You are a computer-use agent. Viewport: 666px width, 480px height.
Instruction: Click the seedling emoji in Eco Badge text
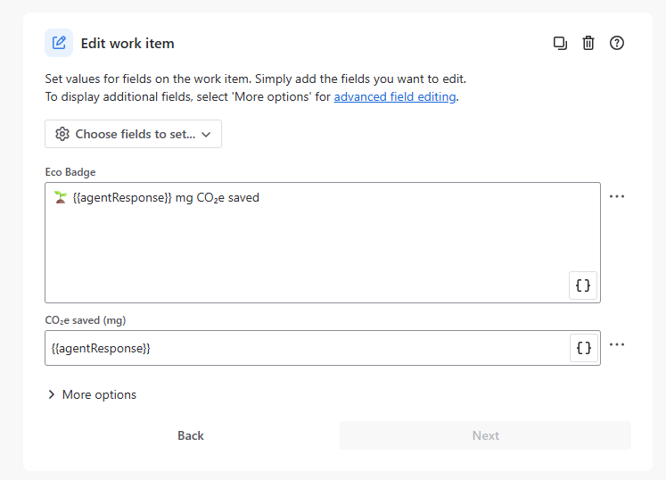(61, 198)
